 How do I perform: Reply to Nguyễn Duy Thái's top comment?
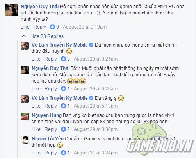tap(40, 27)
